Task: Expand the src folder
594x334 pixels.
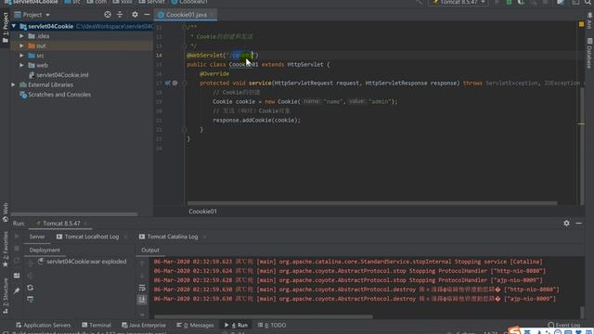Action: pos(21,56)
